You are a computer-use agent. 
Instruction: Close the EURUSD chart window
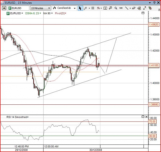(x=158, y=3)
